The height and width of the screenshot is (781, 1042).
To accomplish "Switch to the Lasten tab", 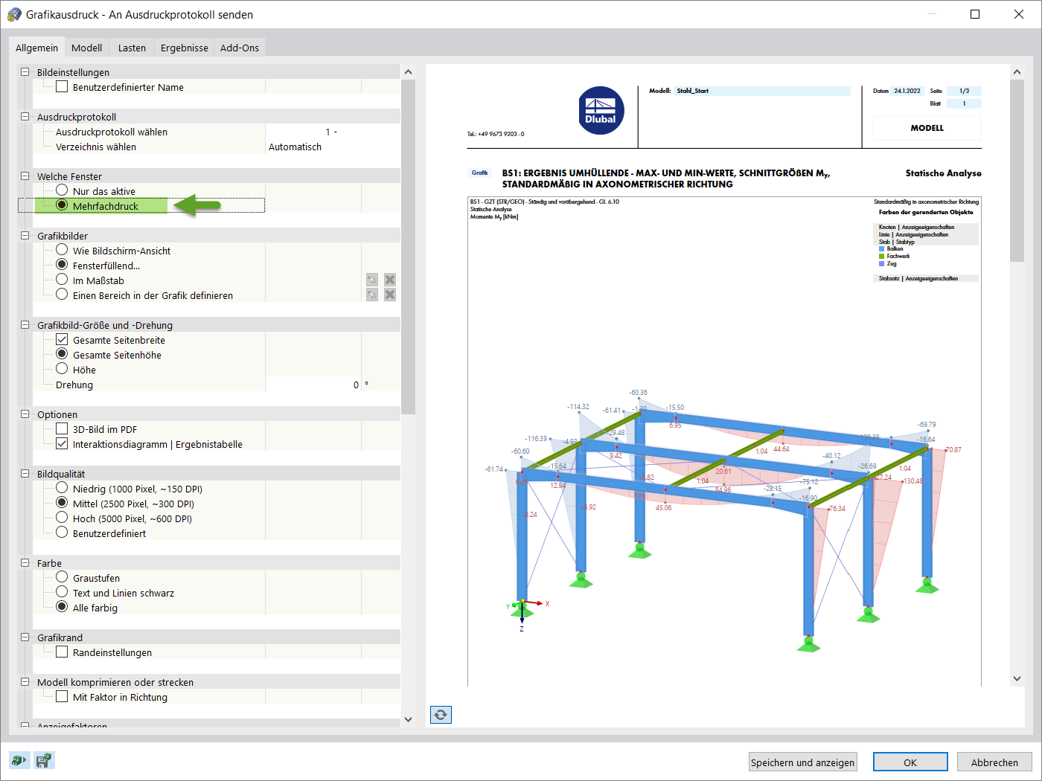I will click(x=132, y=48).
